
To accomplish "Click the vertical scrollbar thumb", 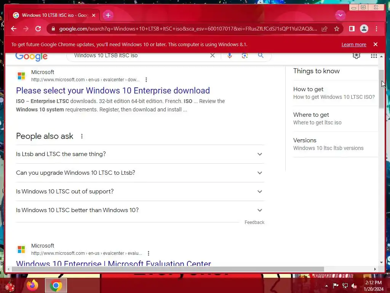I will pos(381,89).
